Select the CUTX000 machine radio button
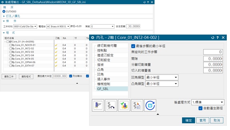The image size is (230, 130). (x=4, y=12)
